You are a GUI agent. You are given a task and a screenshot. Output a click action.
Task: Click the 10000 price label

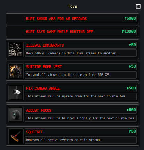coord(129,31)
